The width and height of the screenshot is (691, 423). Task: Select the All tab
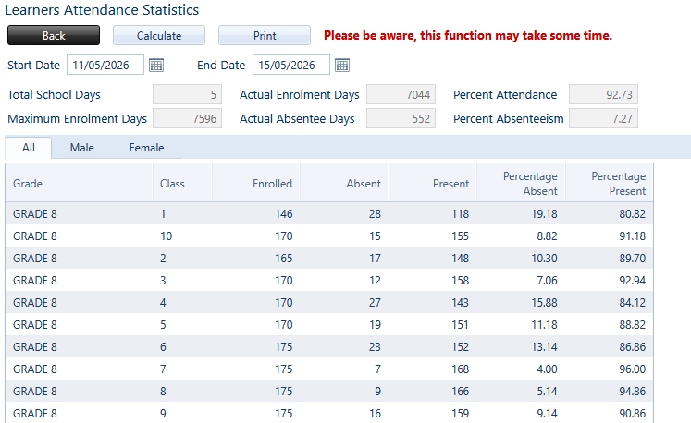pos(29,148)
